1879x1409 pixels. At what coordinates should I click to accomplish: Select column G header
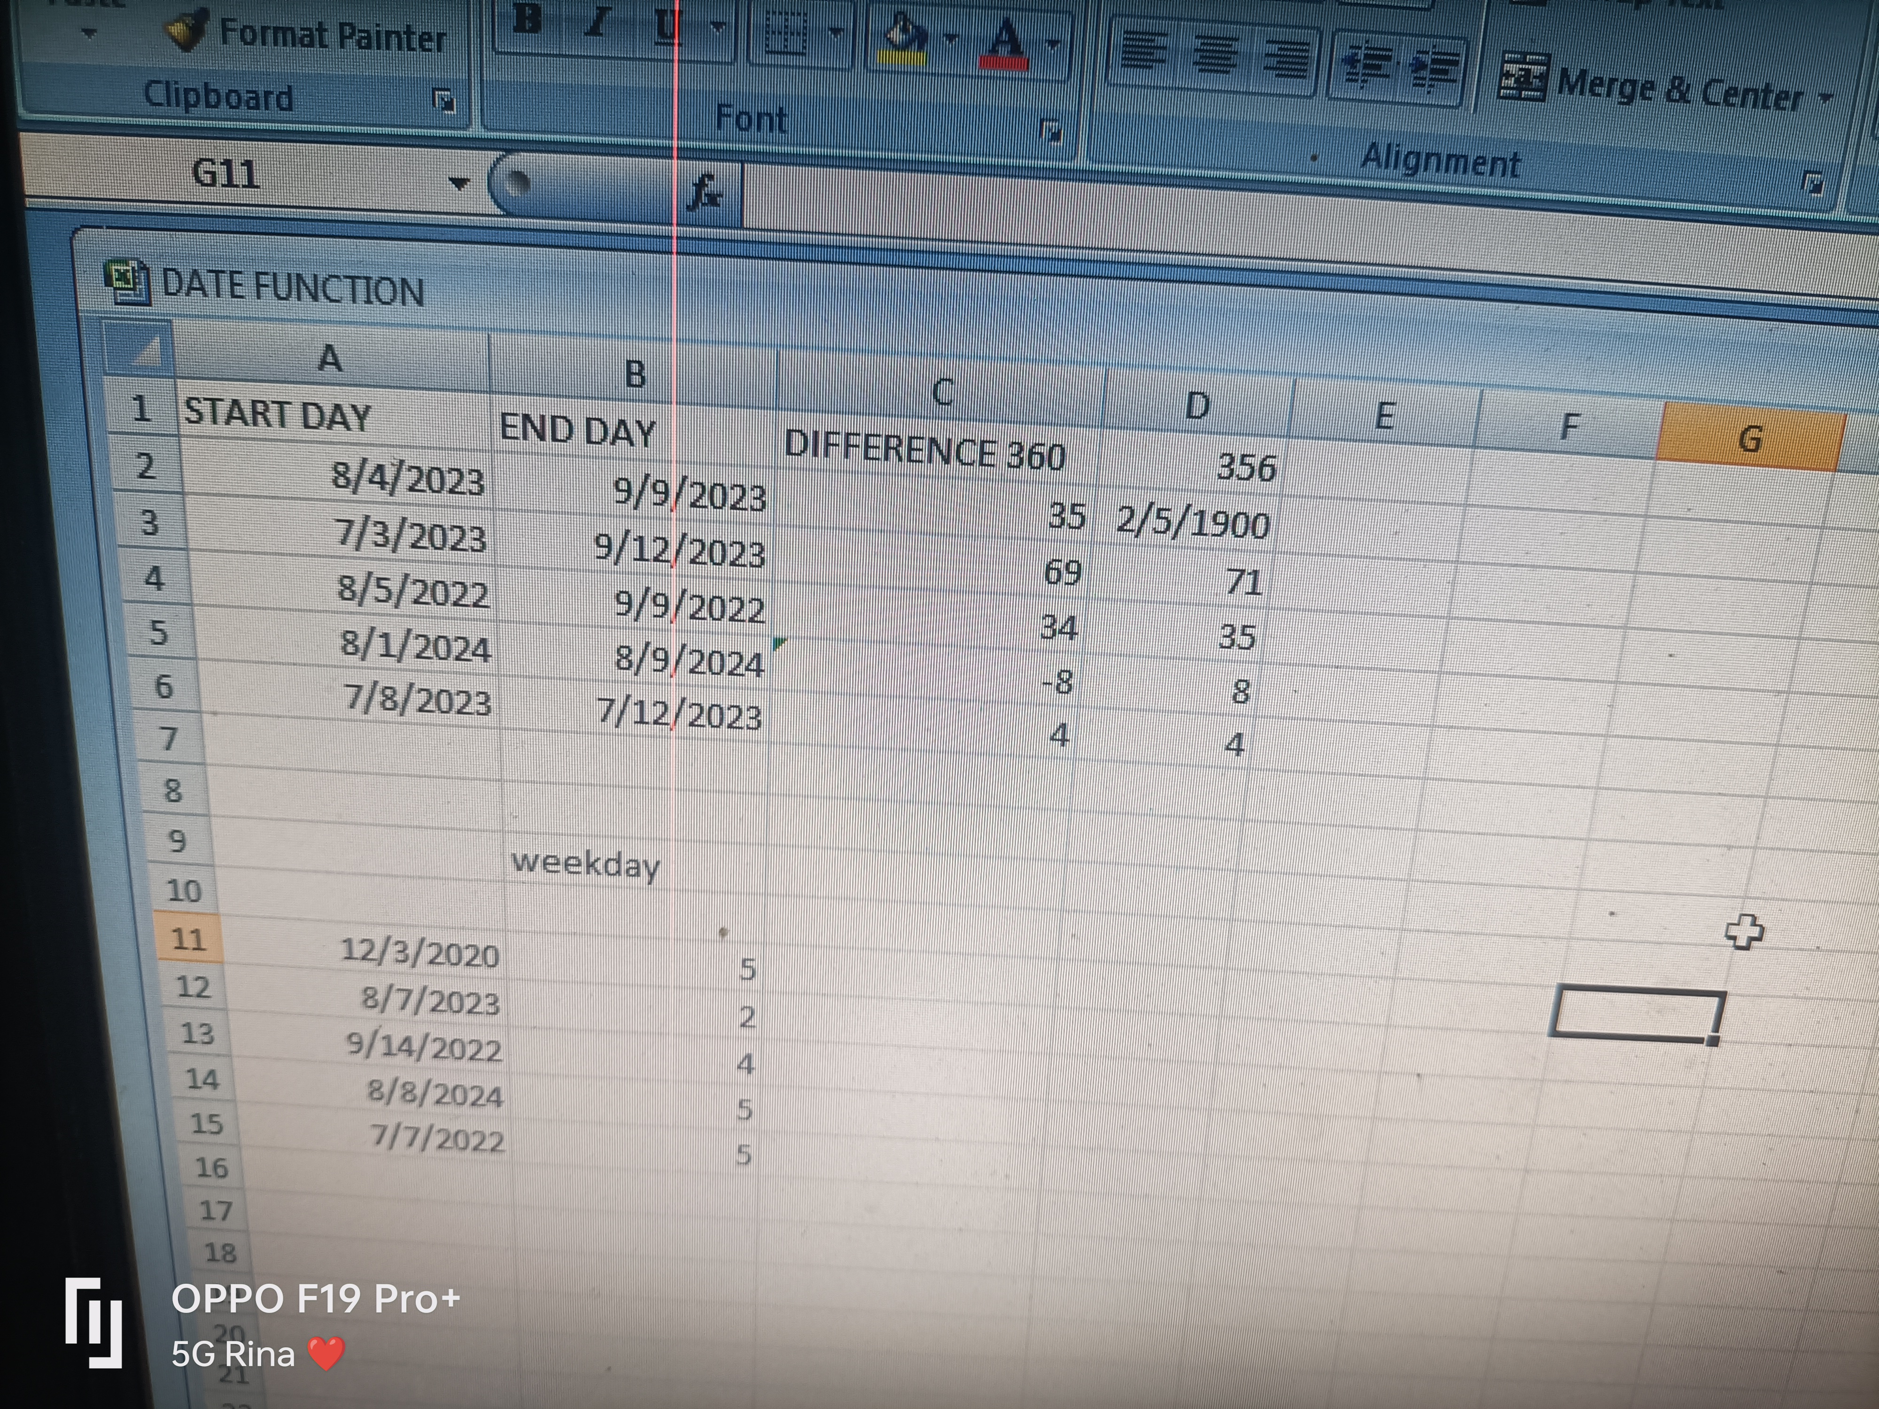tap(1750, 439)
